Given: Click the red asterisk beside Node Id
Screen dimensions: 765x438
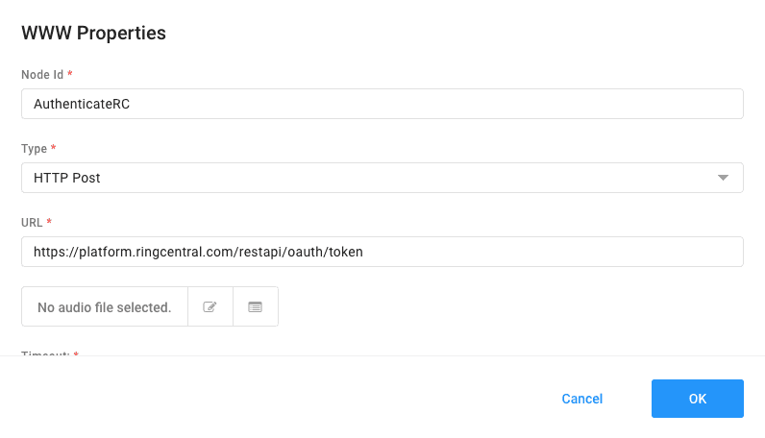Looking at the screenshot, I should click(70, 75).
